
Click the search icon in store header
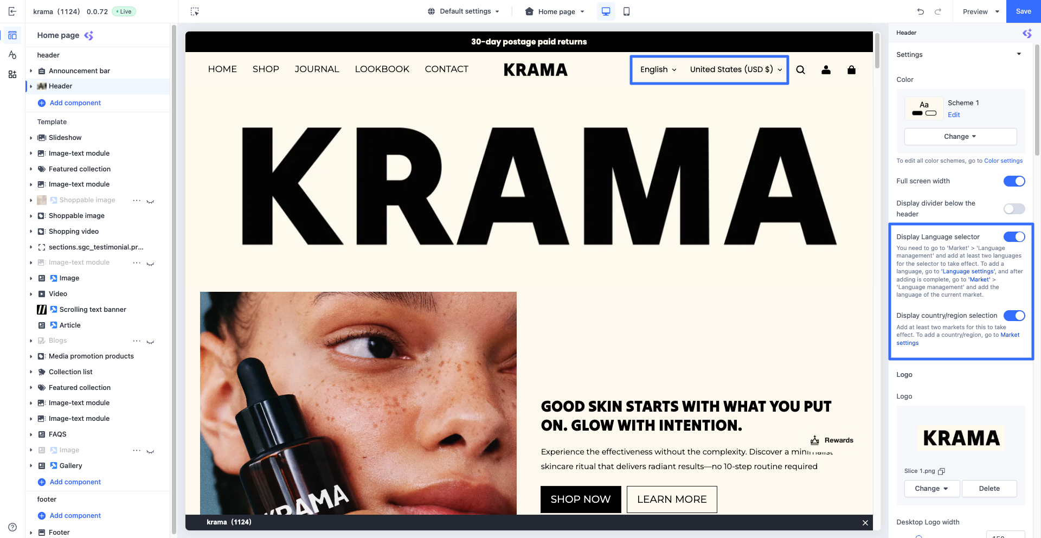pyautogui.click(x=800, y=69)
